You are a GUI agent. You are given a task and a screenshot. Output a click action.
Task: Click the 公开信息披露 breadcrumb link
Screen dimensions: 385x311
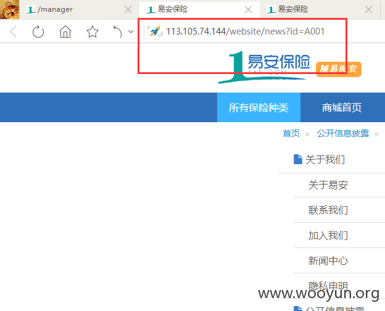(x=343, y=133)
